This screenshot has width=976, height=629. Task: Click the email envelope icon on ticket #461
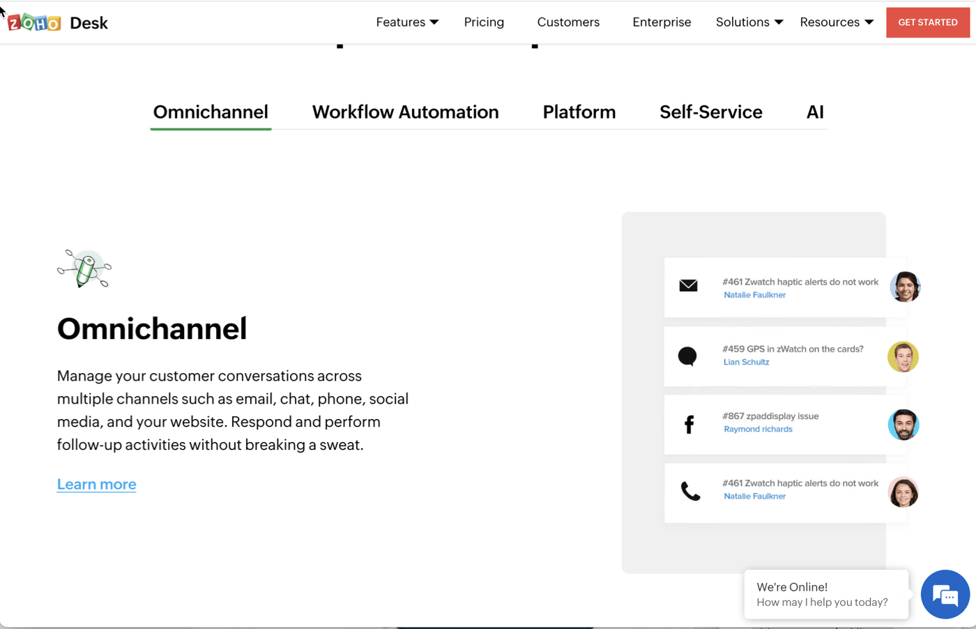pos(688,285)
